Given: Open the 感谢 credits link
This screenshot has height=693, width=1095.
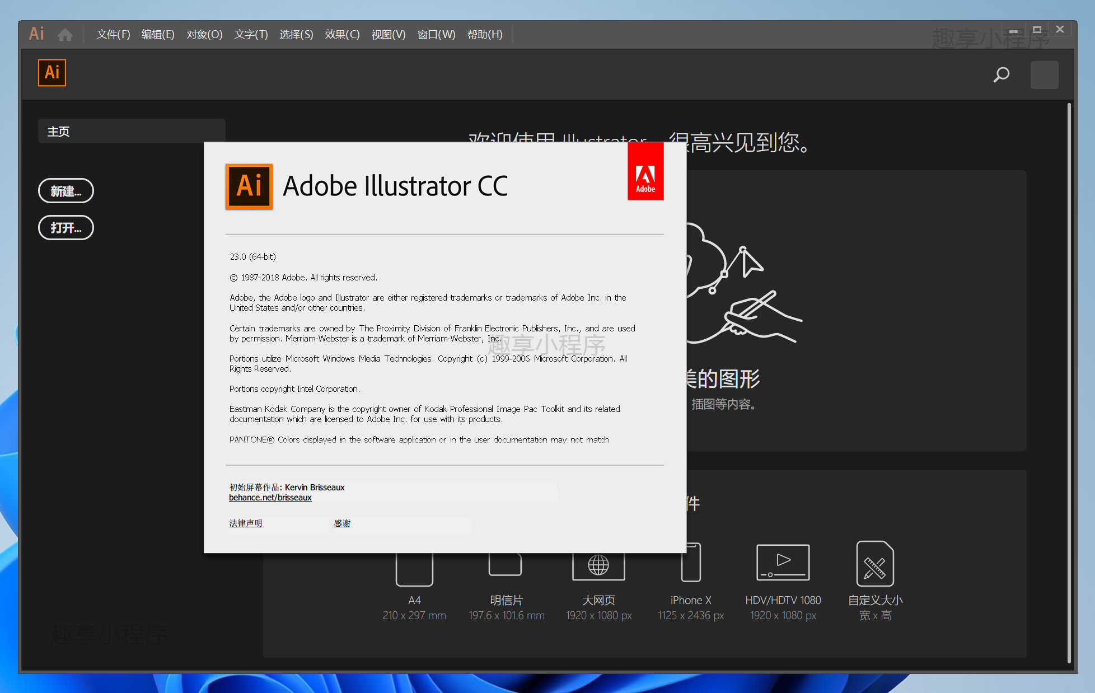Looking at the screenshot, I should pos(341,523).
